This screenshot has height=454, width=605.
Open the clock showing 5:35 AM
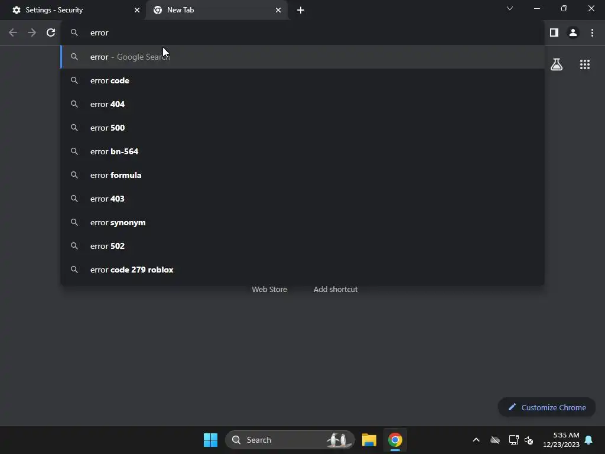(561, 440)
